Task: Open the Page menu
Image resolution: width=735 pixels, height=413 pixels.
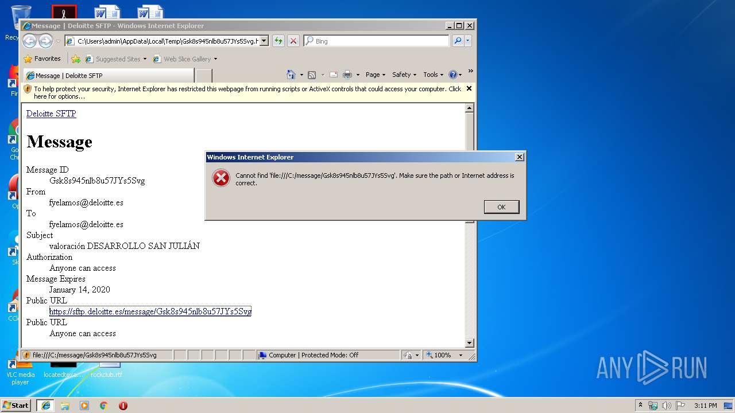Action: pyautogui.click(x=375, y=75)
